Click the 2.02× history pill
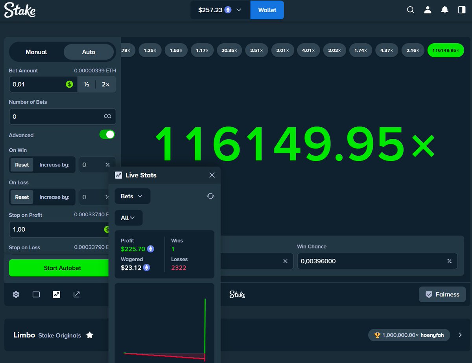Image resolution: width=472 pixels, height=363 pixels. coord(334,50)
